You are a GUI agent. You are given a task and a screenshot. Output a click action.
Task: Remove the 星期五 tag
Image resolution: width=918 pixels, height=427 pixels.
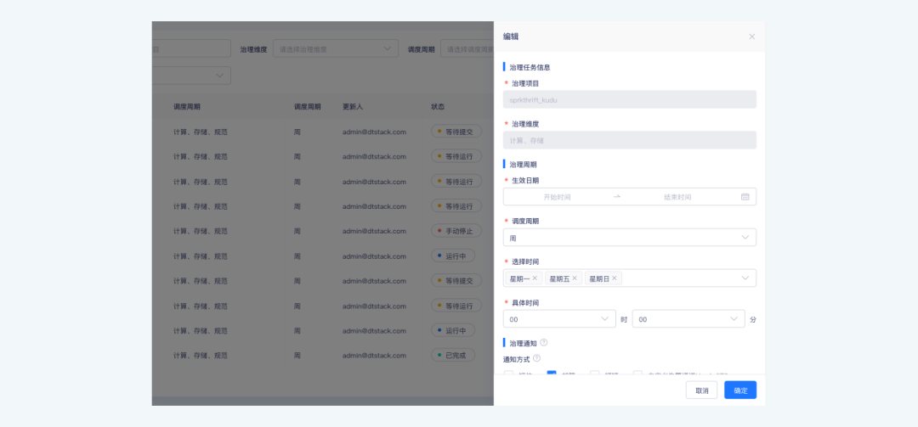coord(575,278)
